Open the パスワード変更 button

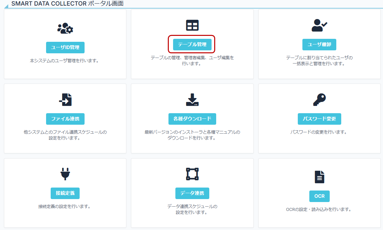pyautogui.click(x=319, y=119)
